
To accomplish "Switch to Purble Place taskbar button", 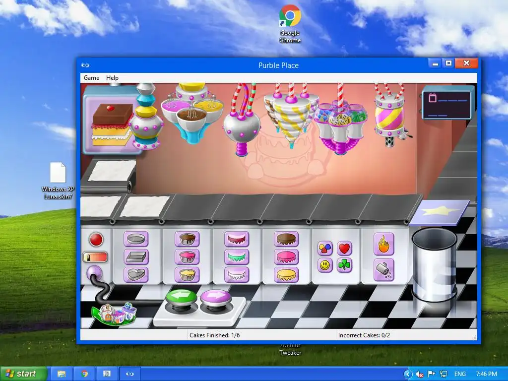I will (x=130, y=374).
